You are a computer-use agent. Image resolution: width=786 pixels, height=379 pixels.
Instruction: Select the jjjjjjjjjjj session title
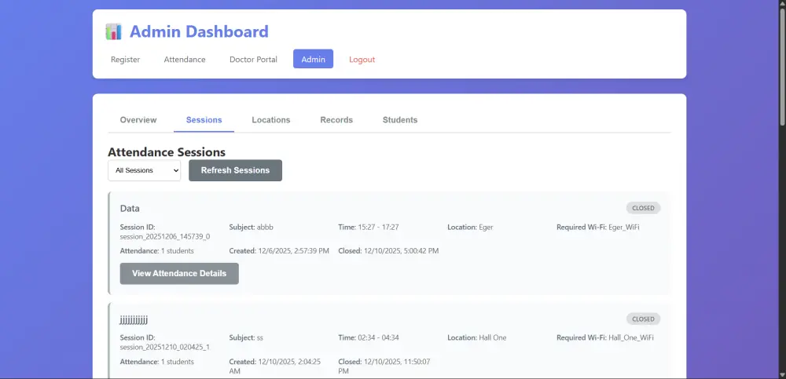tap(134, 319)
